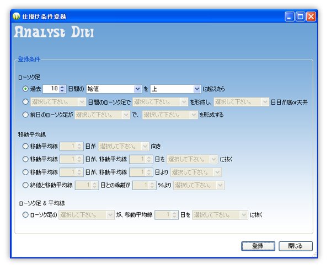Open the dropdown before 日目が底or天井
This screenshot has height=270, width=331.
click(x=241, y=102)
